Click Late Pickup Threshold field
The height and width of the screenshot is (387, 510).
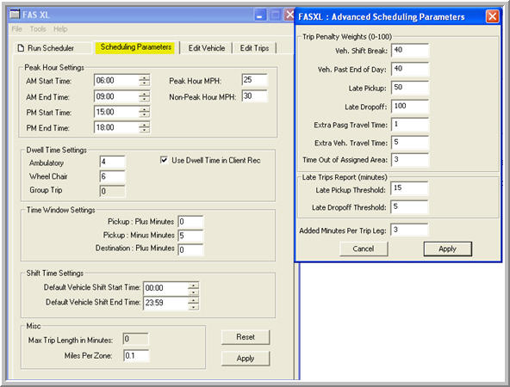tap(409, 188)
